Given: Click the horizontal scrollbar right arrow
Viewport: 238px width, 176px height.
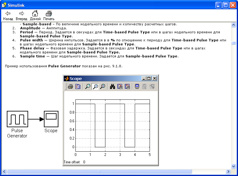Looking at the screenshot, I should pos(228,171).
